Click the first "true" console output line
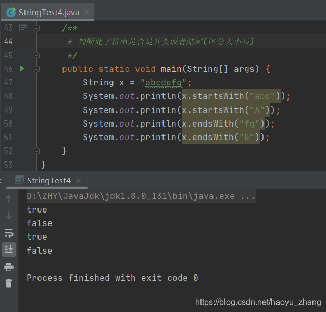The image size is (326, 312). [x=37, y=210]
